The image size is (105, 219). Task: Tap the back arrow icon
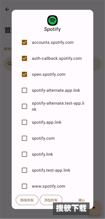pyautogui.click(x=7, y=9)
